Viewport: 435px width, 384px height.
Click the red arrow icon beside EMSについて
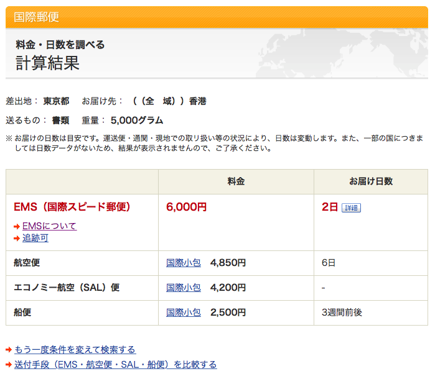click(17, 227)
